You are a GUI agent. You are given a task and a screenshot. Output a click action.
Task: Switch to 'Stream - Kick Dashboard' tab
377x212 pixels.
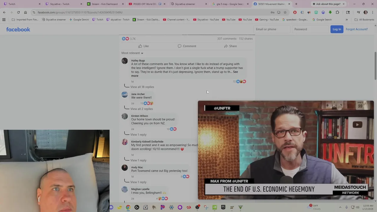[105, 4]
